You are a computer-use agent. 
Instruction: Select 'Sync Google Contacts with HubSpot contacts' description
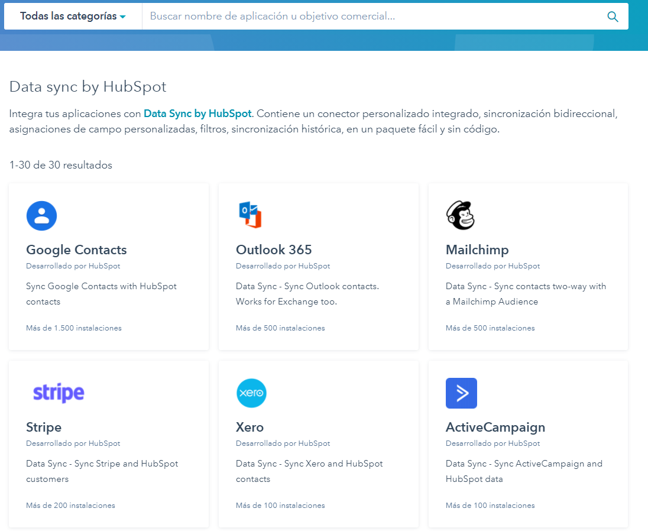tap(101, 294)
